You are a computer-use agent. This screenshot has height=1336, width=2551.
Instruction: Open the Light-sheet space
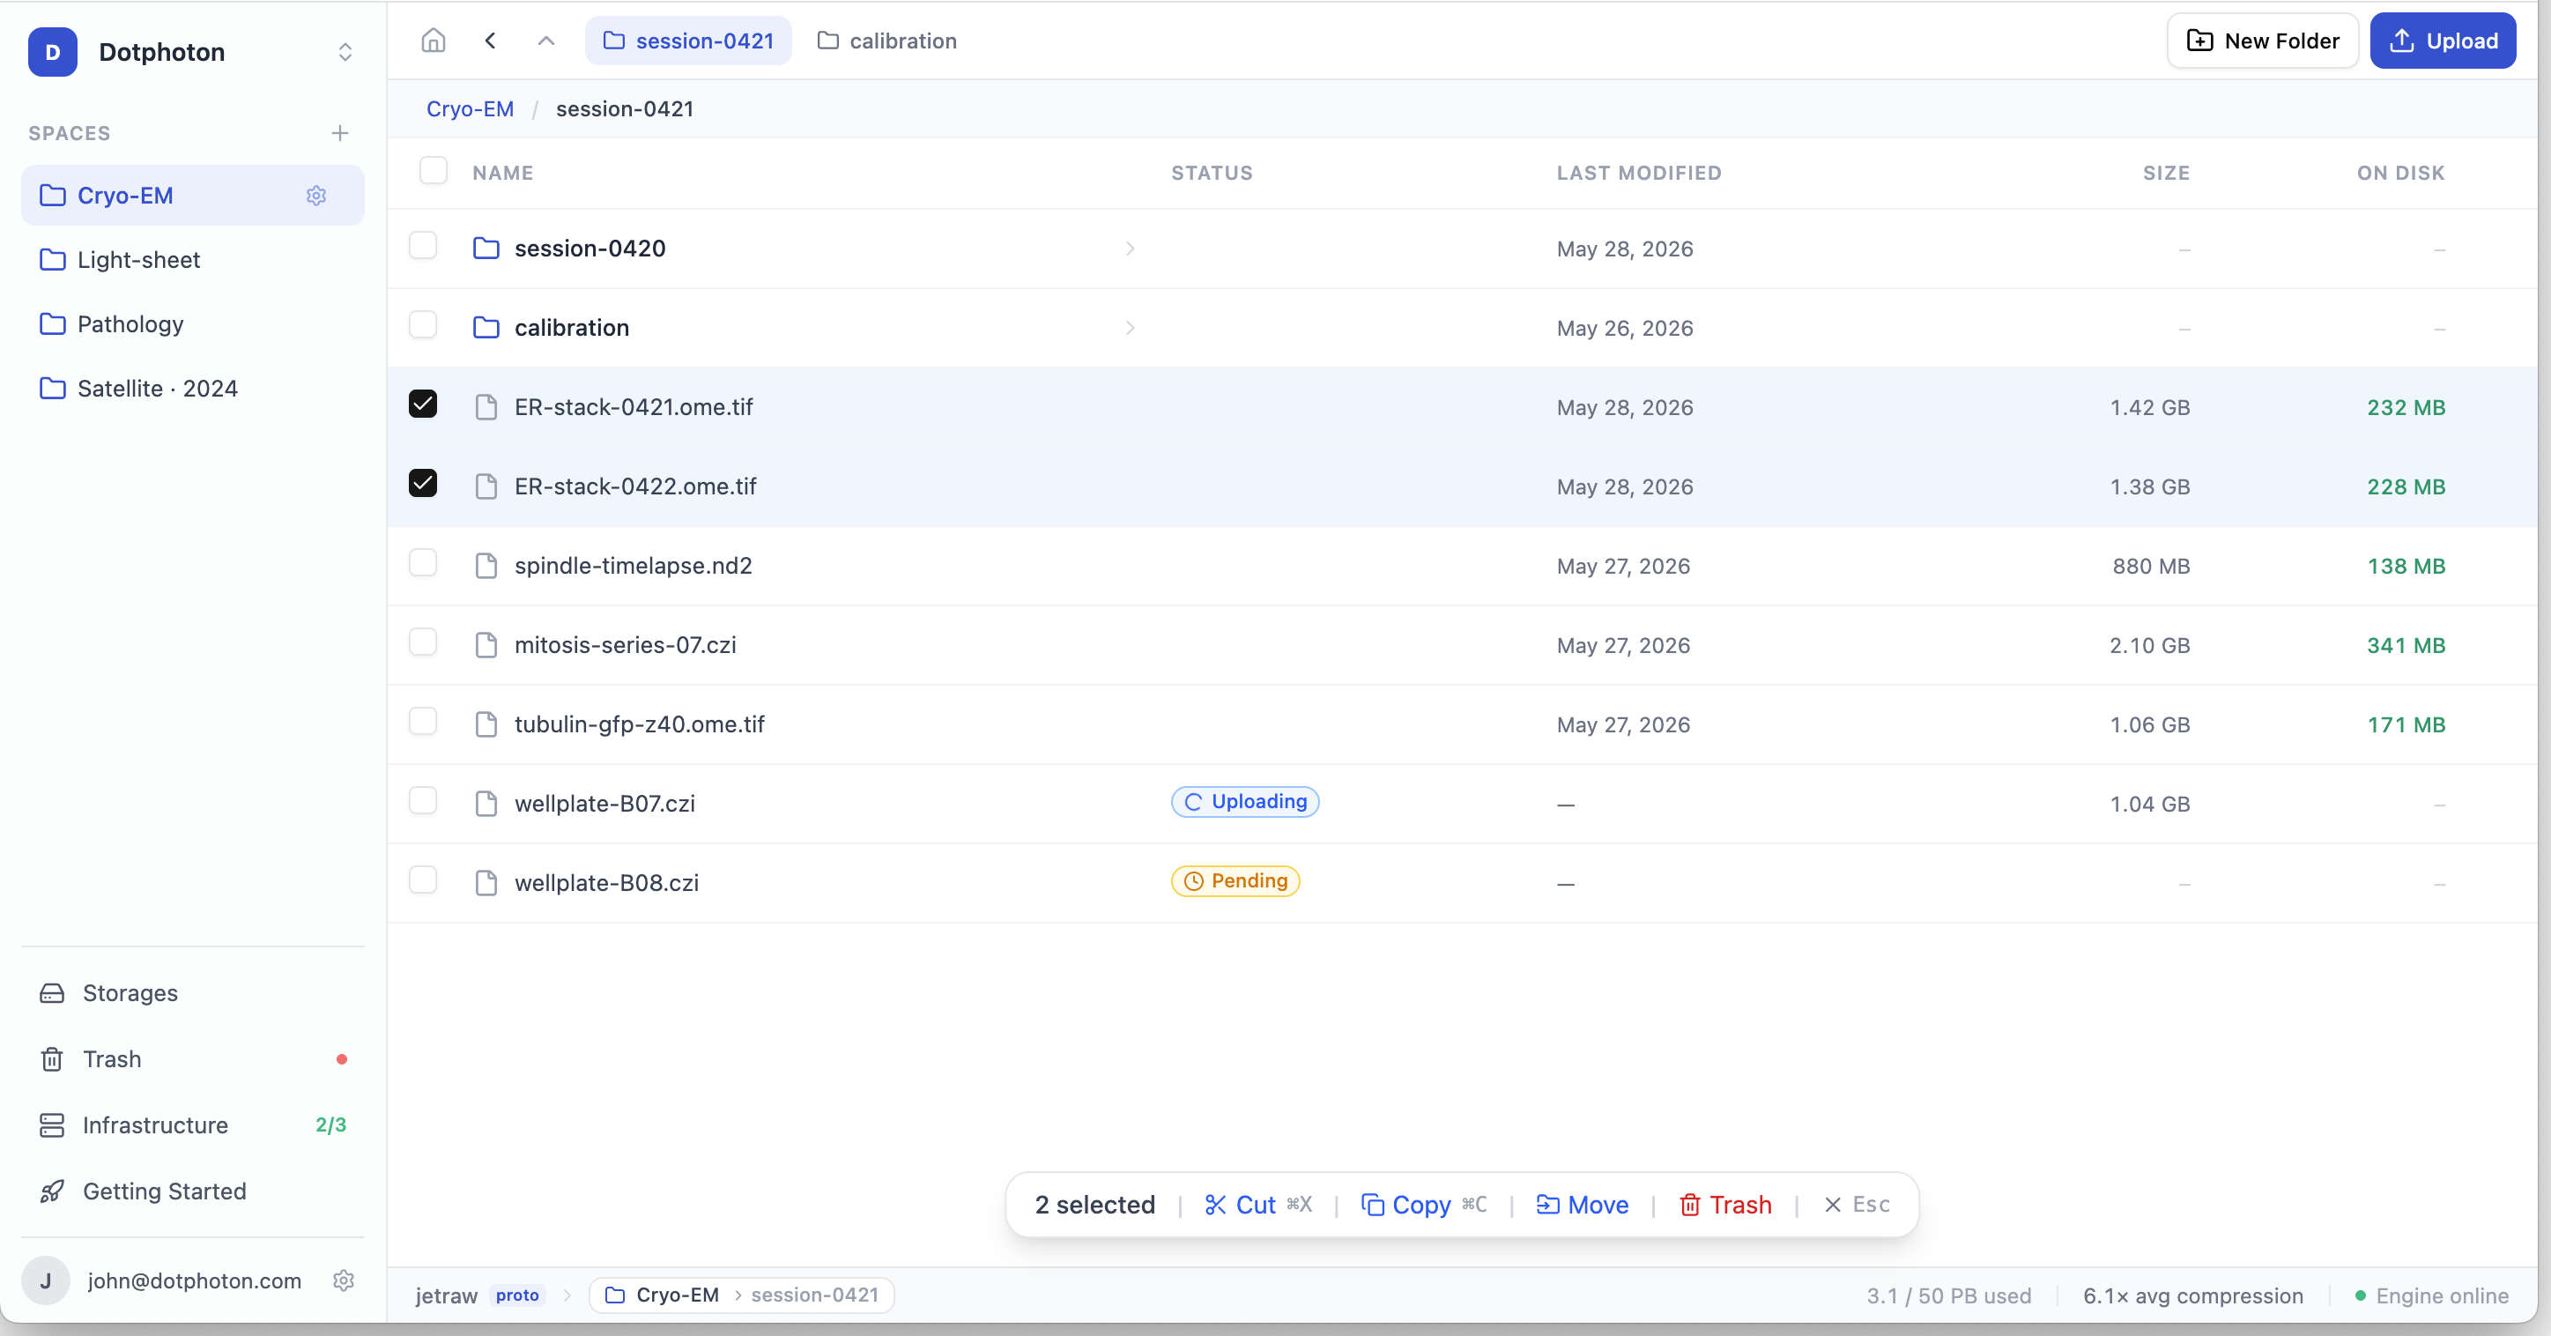192,261
